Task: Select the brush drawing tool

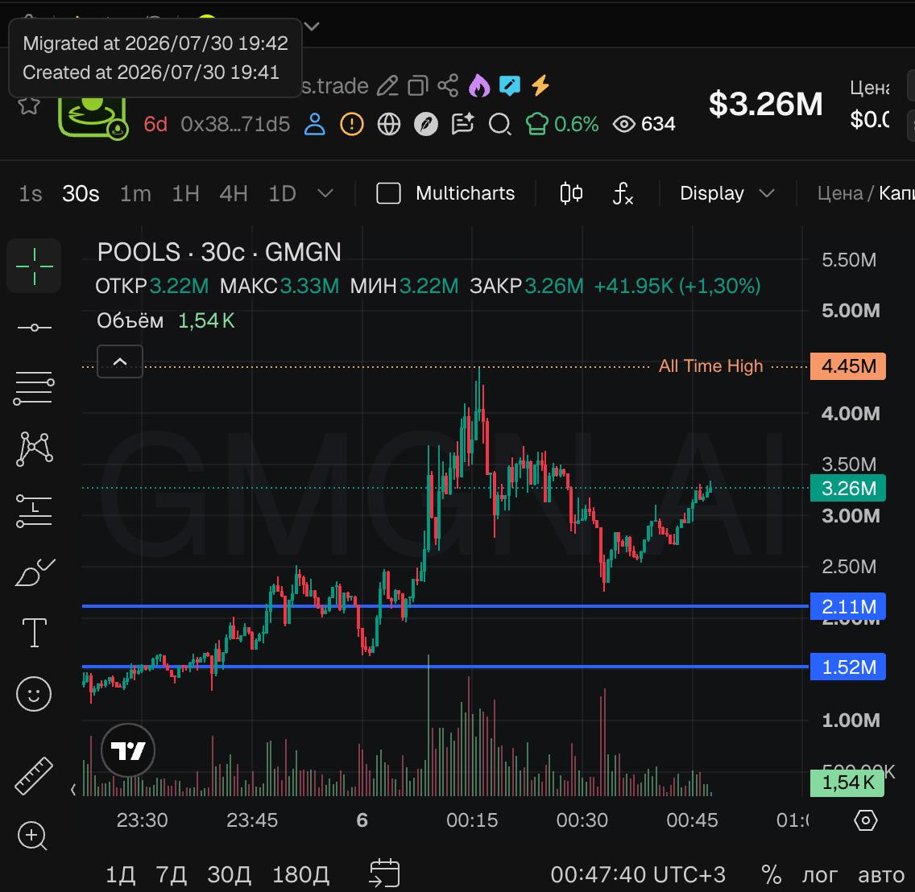Action: 35,572
